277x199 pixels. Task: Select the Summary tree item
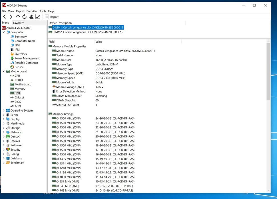[21, 37]
